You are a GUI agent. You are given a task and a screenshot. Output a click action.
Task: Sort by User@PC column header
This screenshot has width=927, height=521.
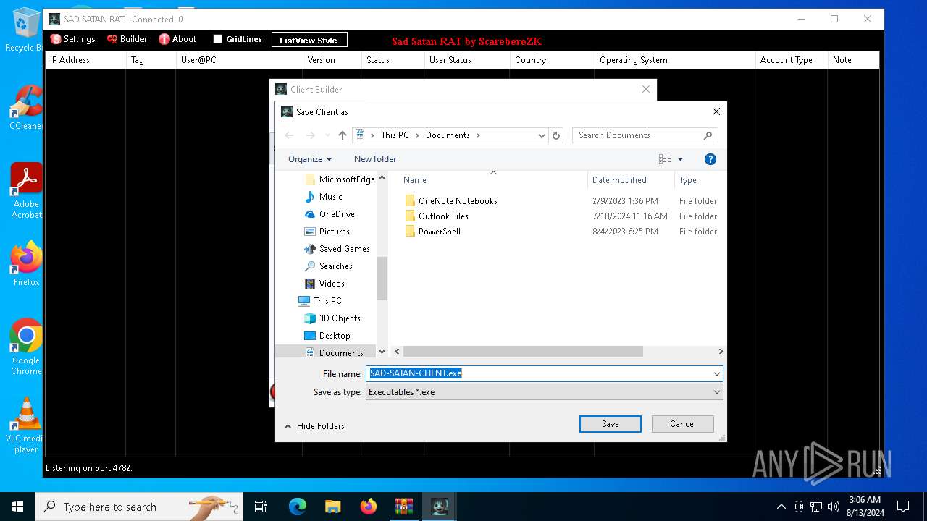tap(239, 60)
